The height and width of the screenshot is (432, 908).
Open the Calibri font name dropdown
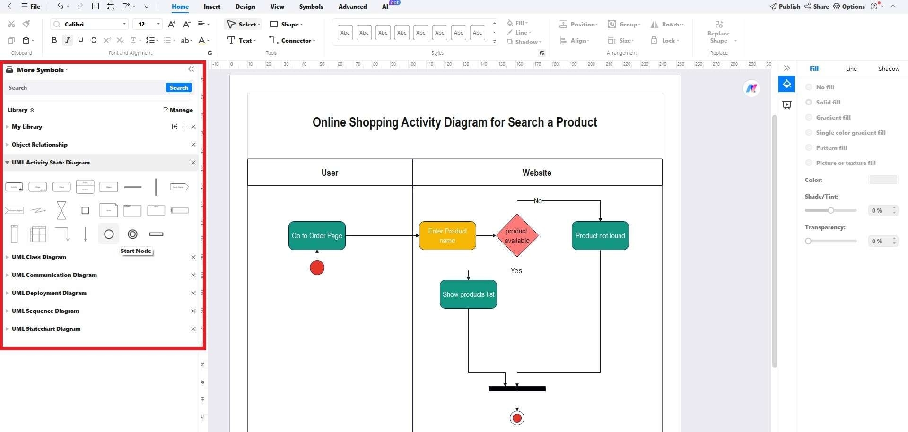(124, 24)
